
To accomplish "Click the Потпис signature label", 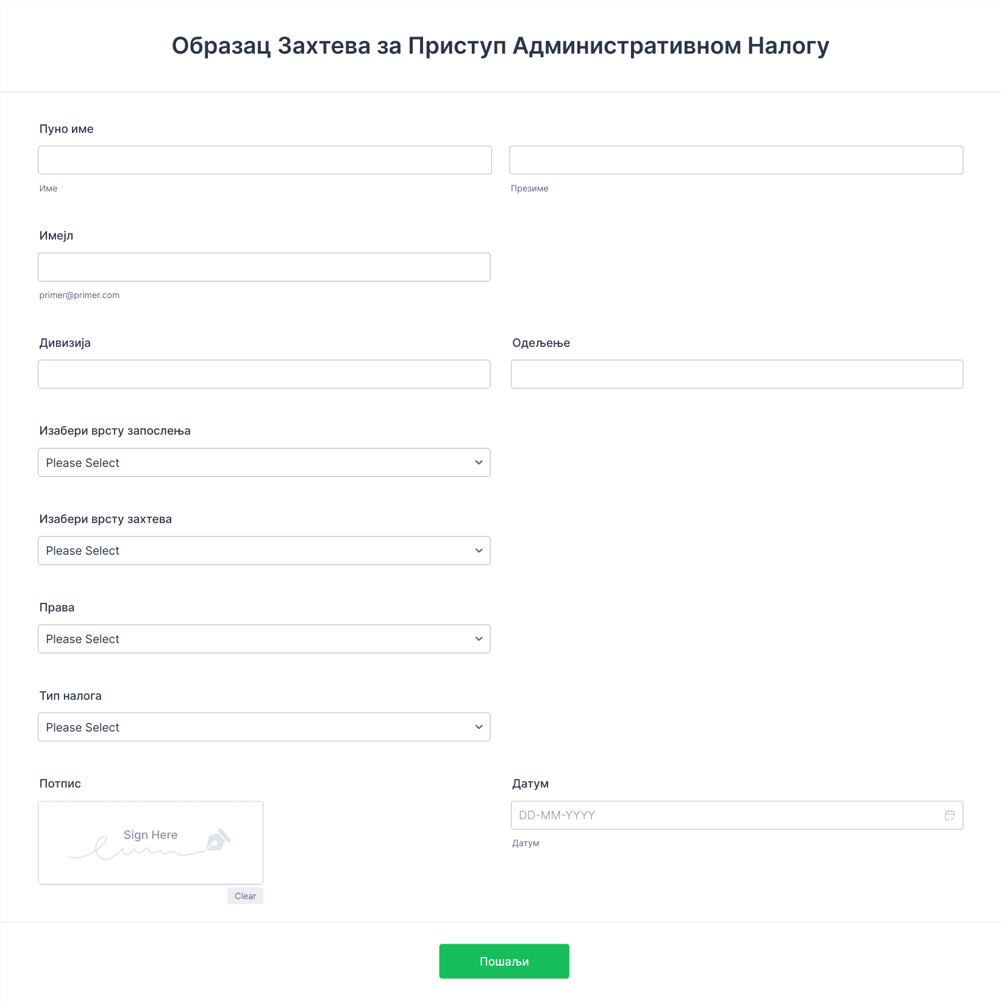I will point(60,783).
